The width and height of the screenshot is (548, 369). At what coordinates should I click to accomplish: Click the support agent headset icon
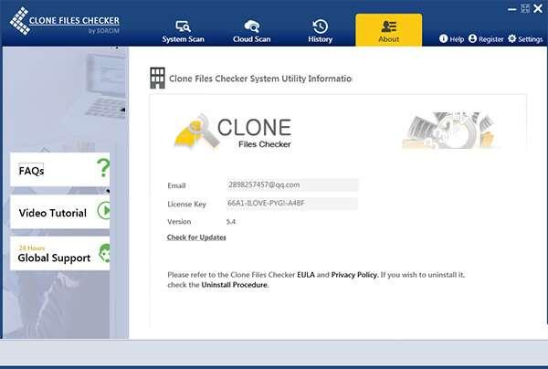(x=104, y=253)
